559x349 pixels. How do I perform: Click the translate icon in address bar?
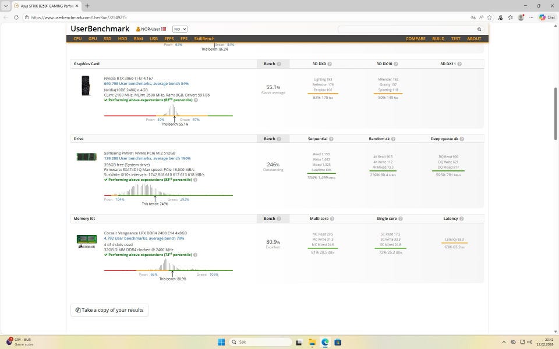473,17
